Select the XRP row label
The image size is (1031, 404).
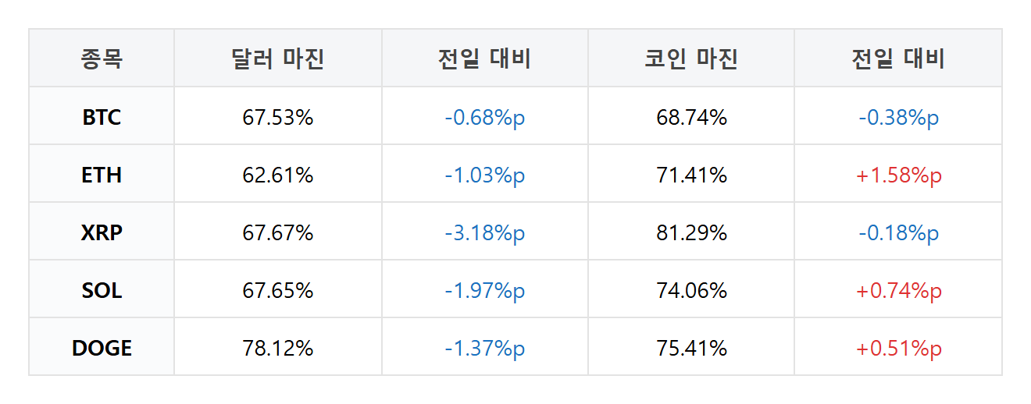pos(102,232)
